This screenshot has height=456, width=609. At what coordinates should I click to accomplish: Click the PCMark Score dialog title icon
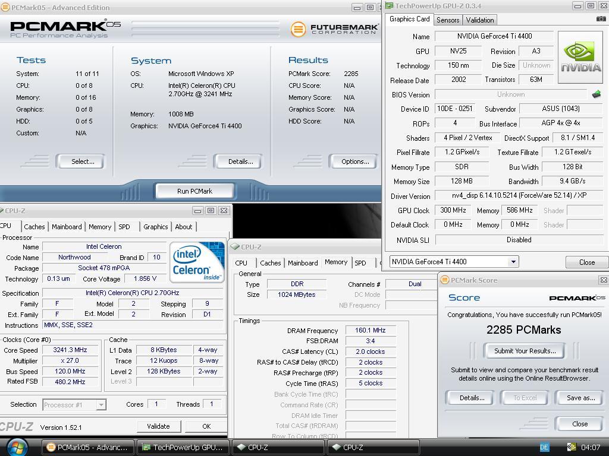tap(445, 280)
